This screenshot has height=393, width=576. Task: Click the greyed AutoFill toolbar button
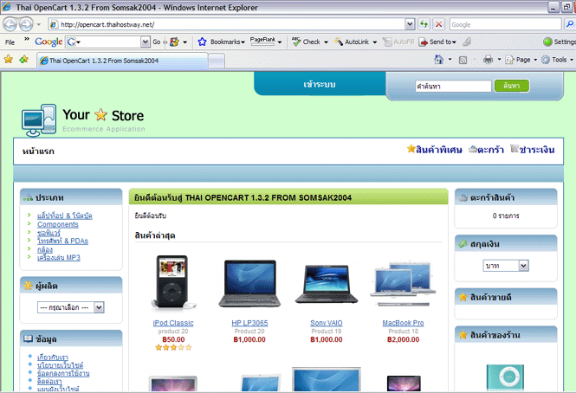(x=398, y=42)
